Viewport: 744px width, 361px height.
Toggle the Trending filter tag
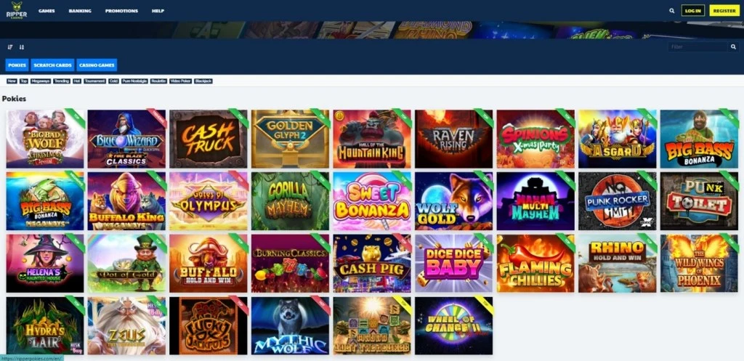pos(62,81)
